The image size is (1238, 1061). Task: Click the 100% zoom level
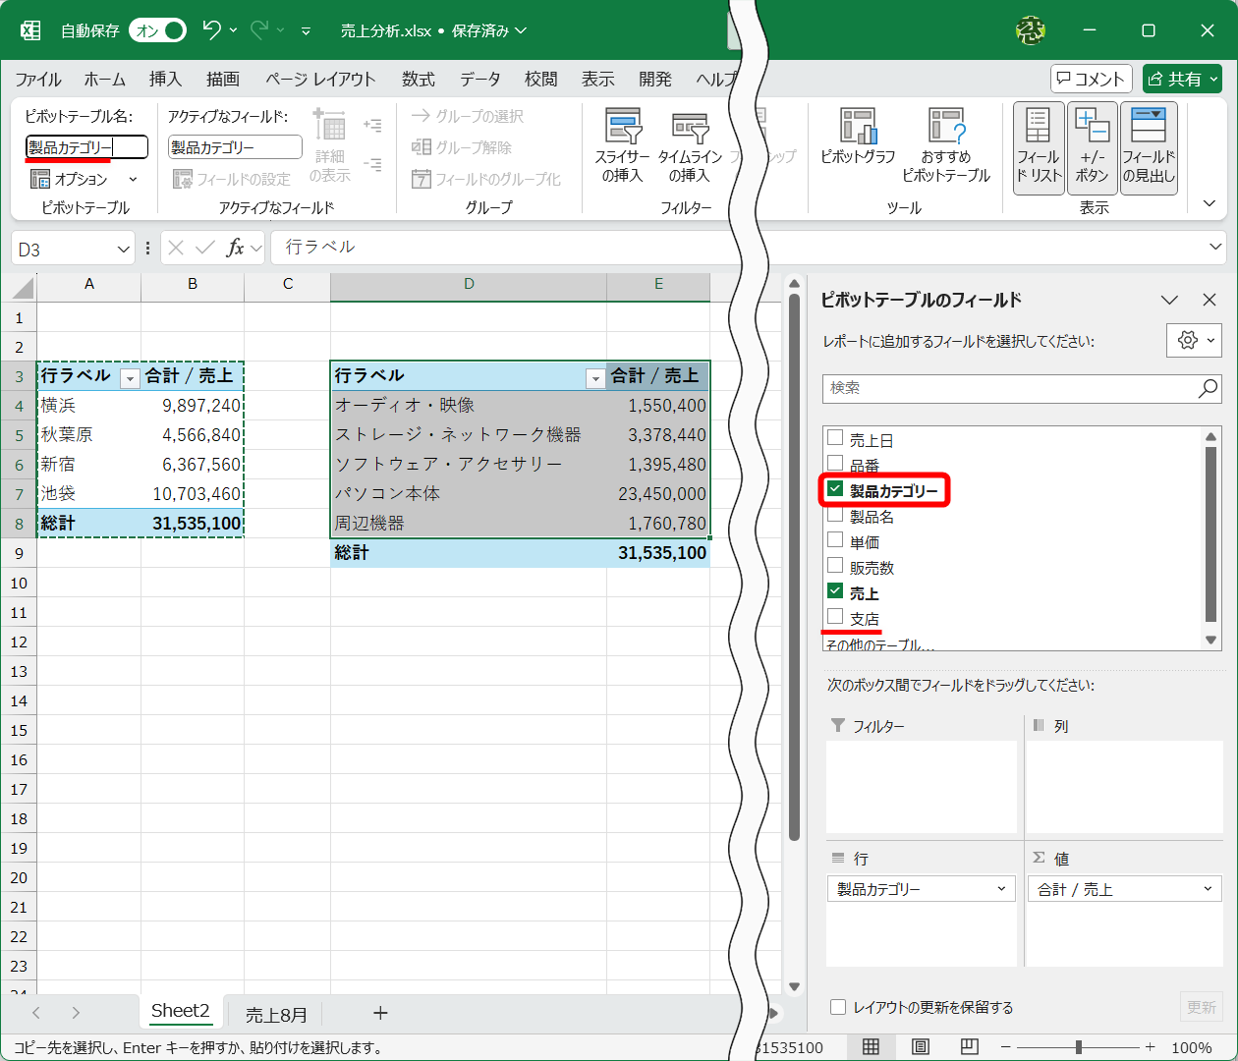(x=1192, y=1048)
